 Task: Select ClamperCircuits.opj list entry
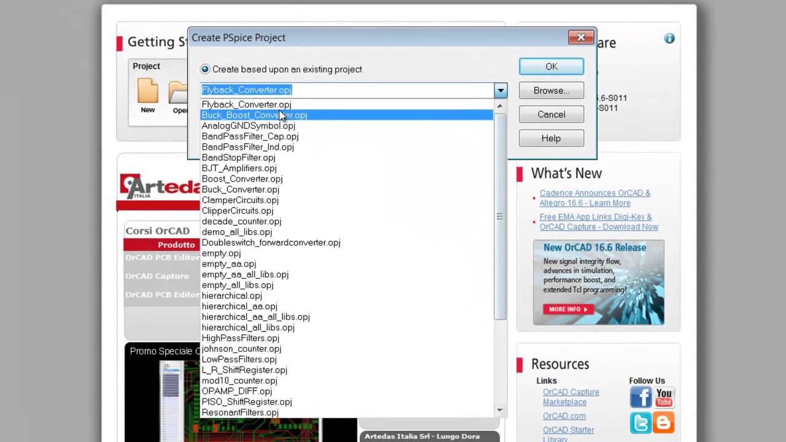pos(347,200)
